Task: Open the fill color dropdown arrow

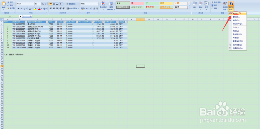Action: pyautogui.click(x=37, y=9)
